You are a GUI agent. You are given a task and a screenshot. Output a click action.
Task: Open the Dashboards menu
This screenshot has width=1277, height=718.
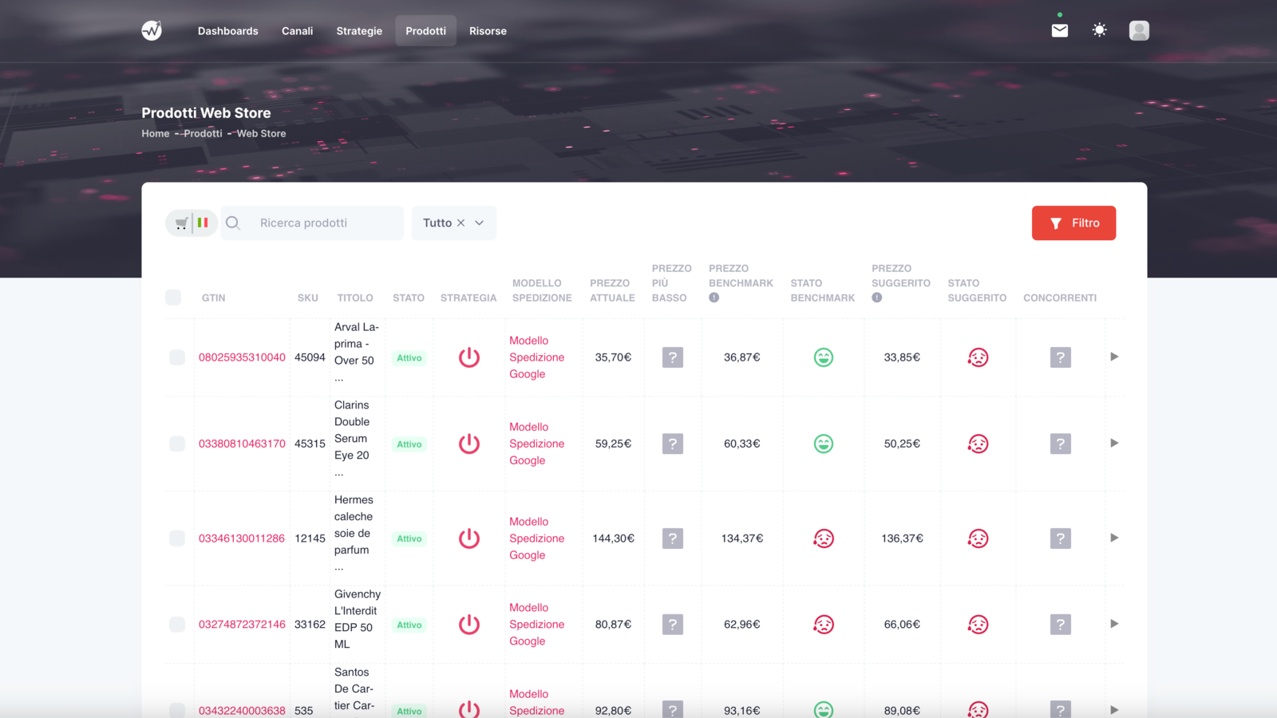pos(228,31)
